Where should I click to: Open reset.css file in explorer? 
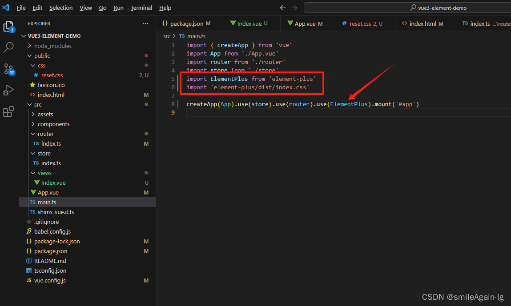click(52, 75)
